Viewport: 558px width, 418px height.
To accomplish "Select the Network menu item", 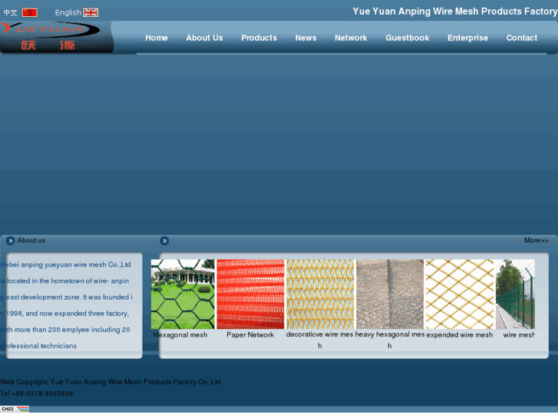I will point(351,38).
